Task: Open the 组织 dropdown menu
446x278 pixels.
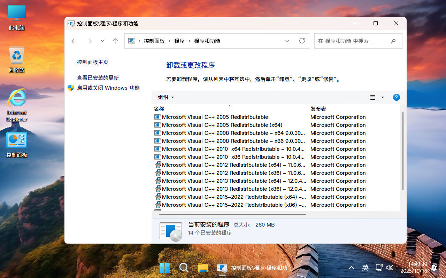Action: click(165, 97)
